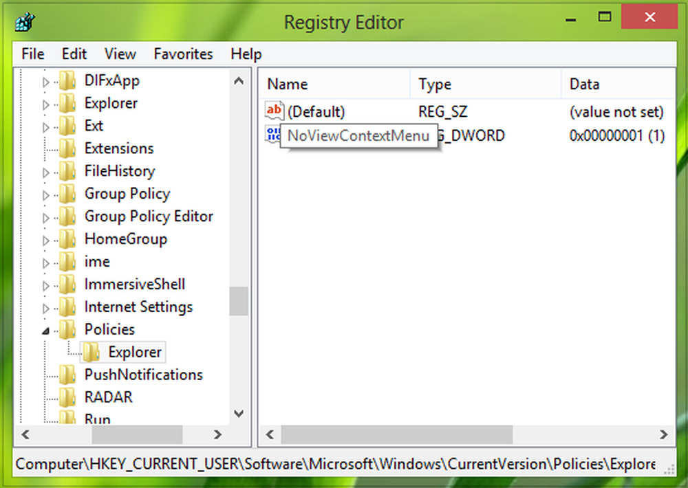Sort values by the Type column header
The height and width of the screenshot is (488, 688).
point(486,84)
